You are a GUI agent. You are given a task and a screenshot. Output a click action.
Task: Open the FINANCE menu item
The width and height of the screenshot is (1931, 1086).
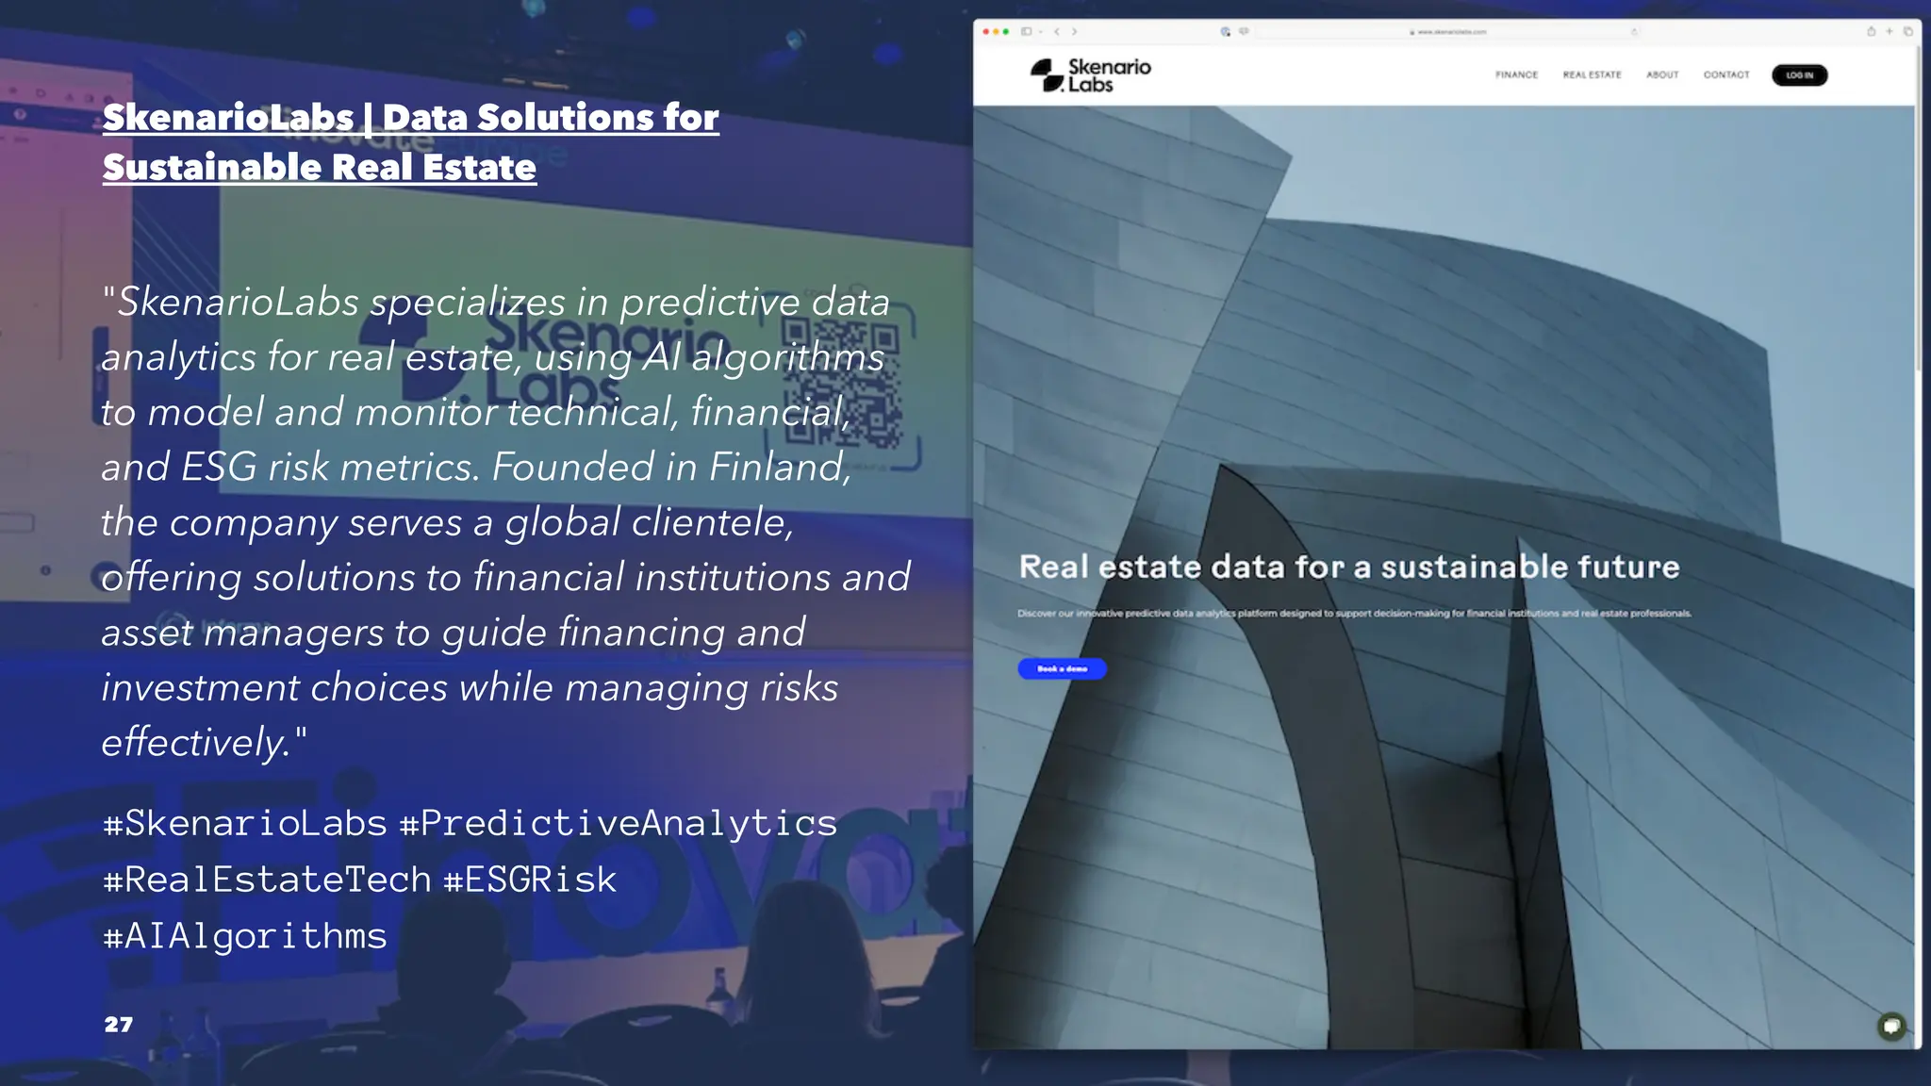coord(1516,75)
